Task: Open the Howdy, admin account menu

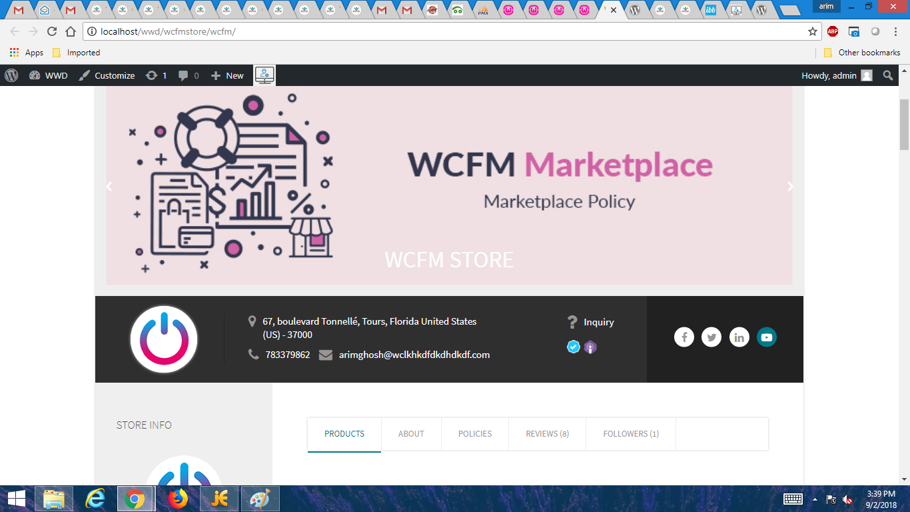Action: 837,75
